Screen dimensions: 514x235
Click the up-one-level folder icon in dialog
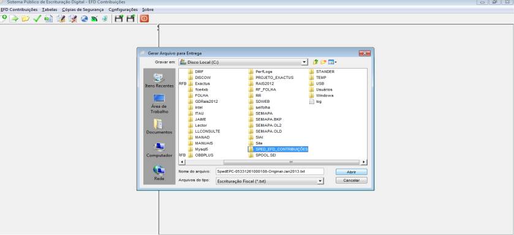click(x=316, y=62)
